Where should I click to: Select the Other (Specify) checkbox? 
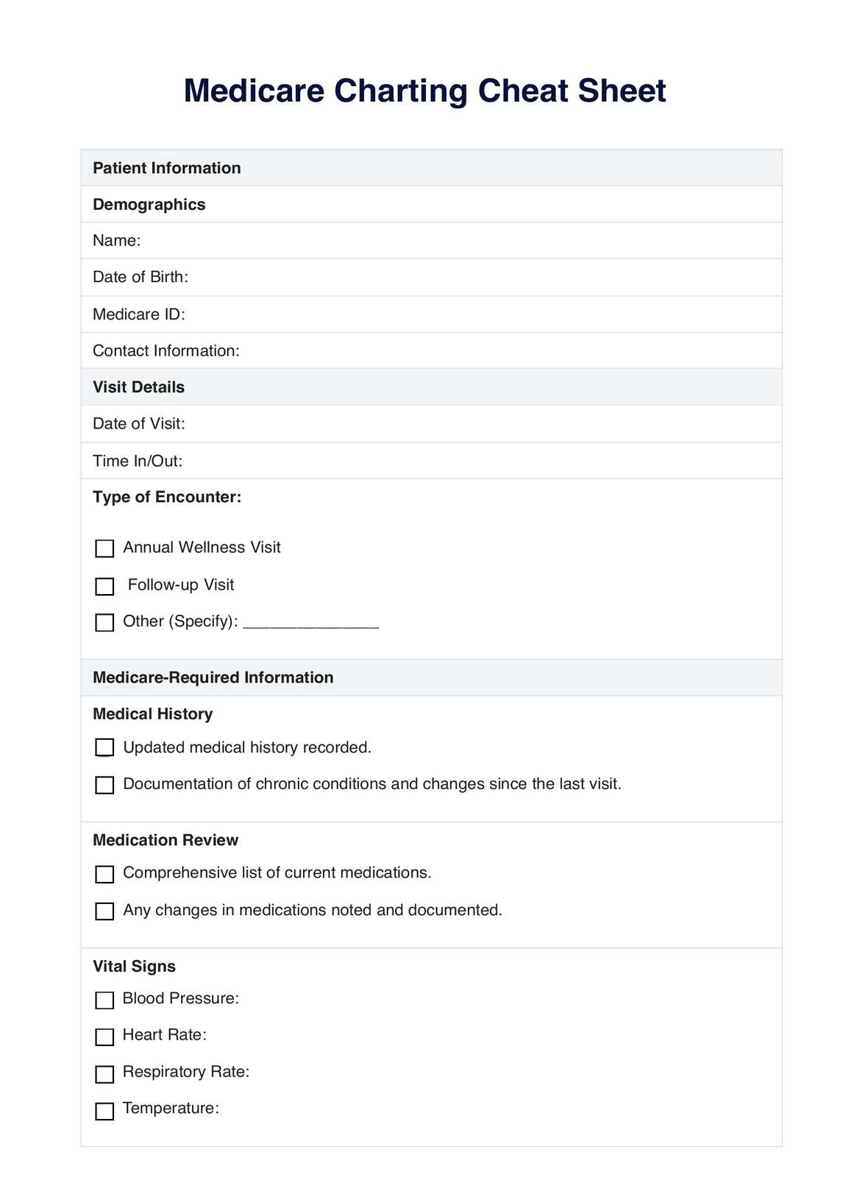[105, 623]
